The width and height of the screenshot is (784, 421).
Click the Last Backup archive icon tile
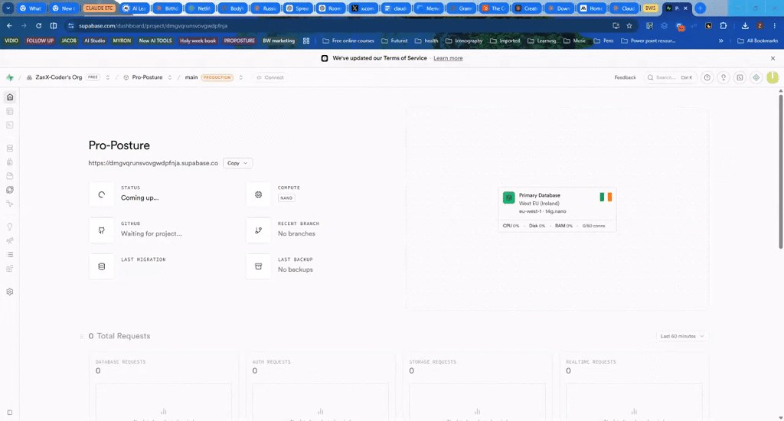coord(259,266)
